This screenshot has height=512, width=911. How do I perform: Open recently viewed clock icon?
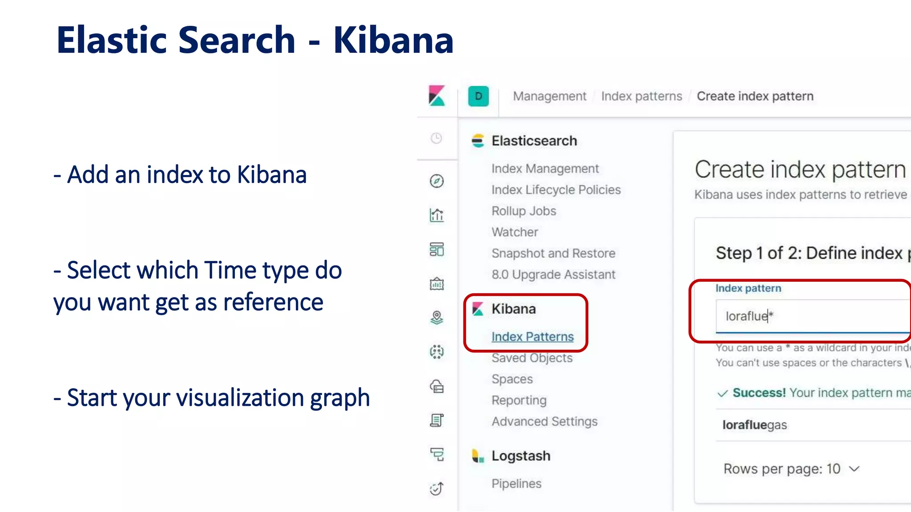tap(436, 138)
